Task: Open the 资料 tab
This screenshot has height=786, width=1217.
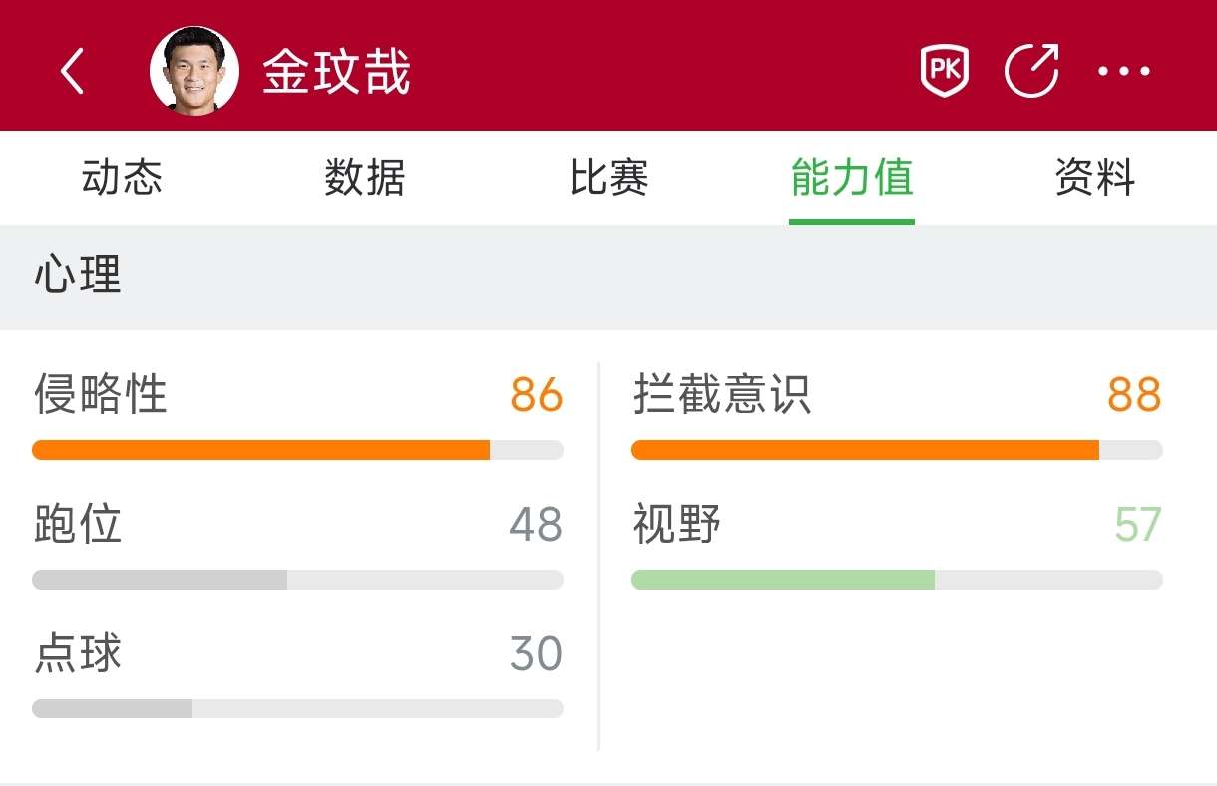Action: pyautogui.click(x=1095, y=179)
